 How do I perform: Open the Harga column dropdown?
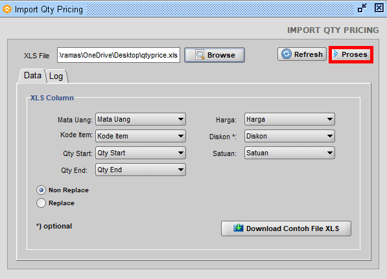coord(290,119)
